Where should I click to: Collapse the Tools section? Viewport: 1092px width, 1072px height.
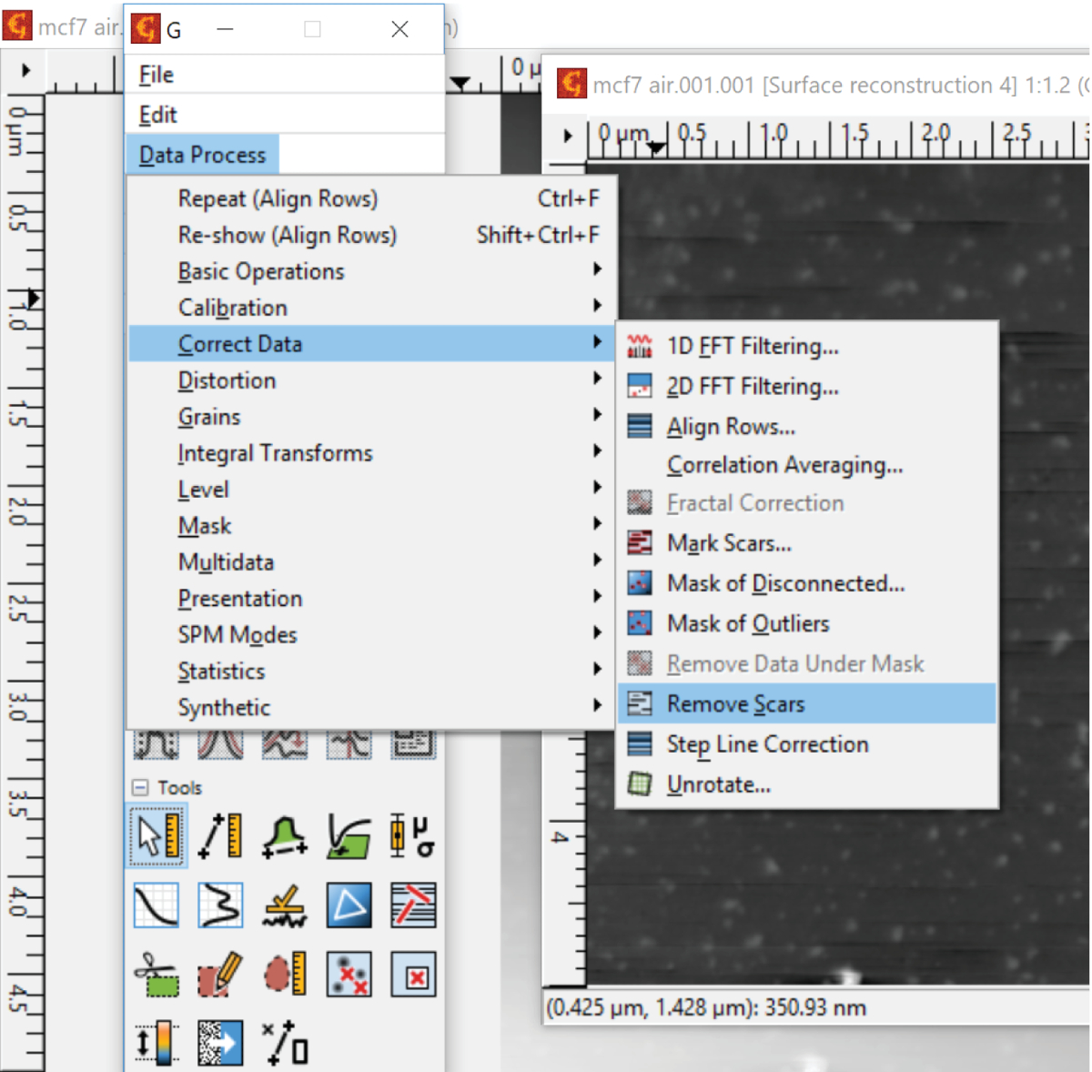(140, 787)
